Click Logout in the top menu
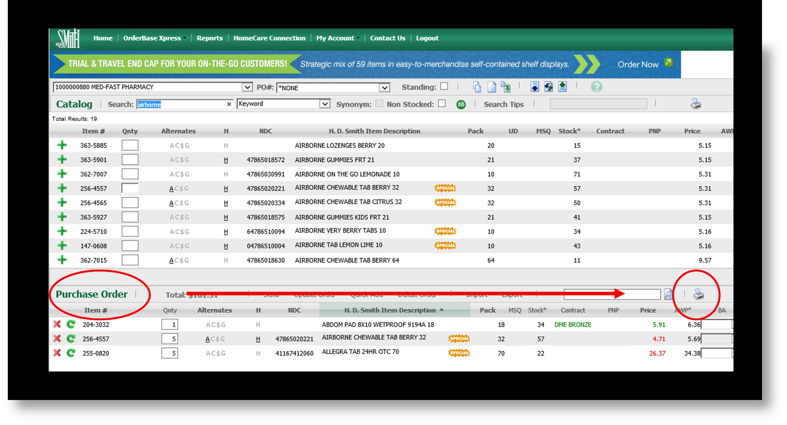Viewport: 787px width, 425px height. [427, 38]
